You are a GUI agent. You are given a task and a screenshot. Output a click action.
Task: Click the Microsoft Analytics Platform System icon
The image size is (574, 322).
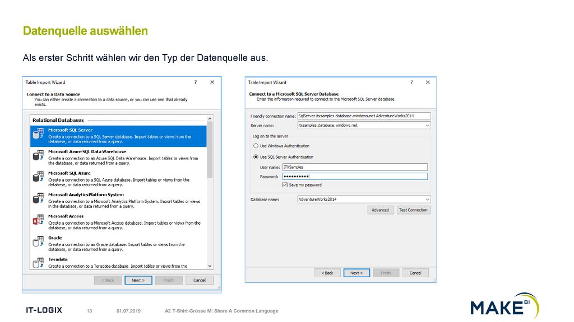tap(38, 198)
